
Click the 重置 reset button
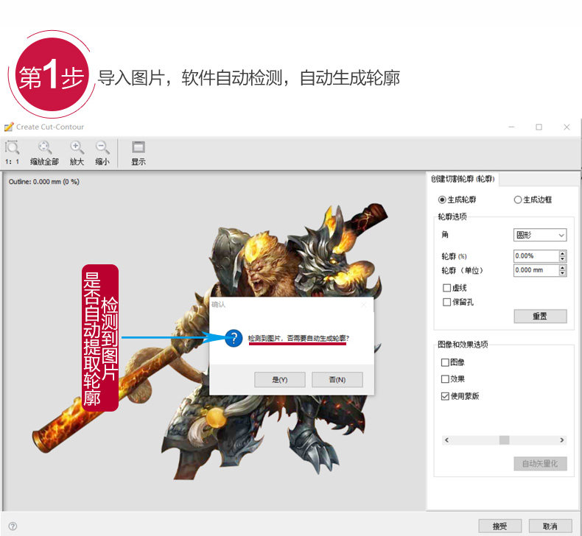click(540, 316)
